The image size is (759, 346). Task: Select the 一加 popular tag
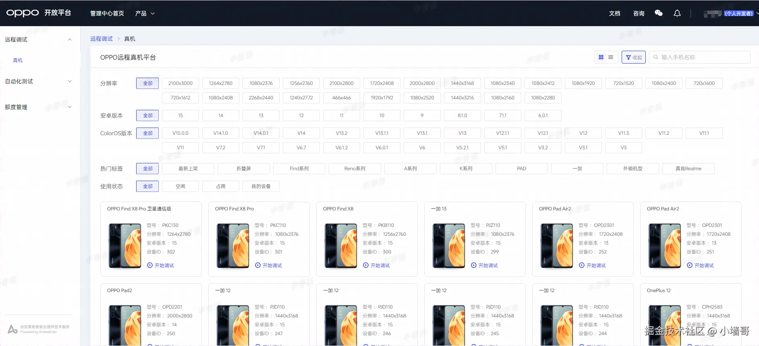coord(577,169)
